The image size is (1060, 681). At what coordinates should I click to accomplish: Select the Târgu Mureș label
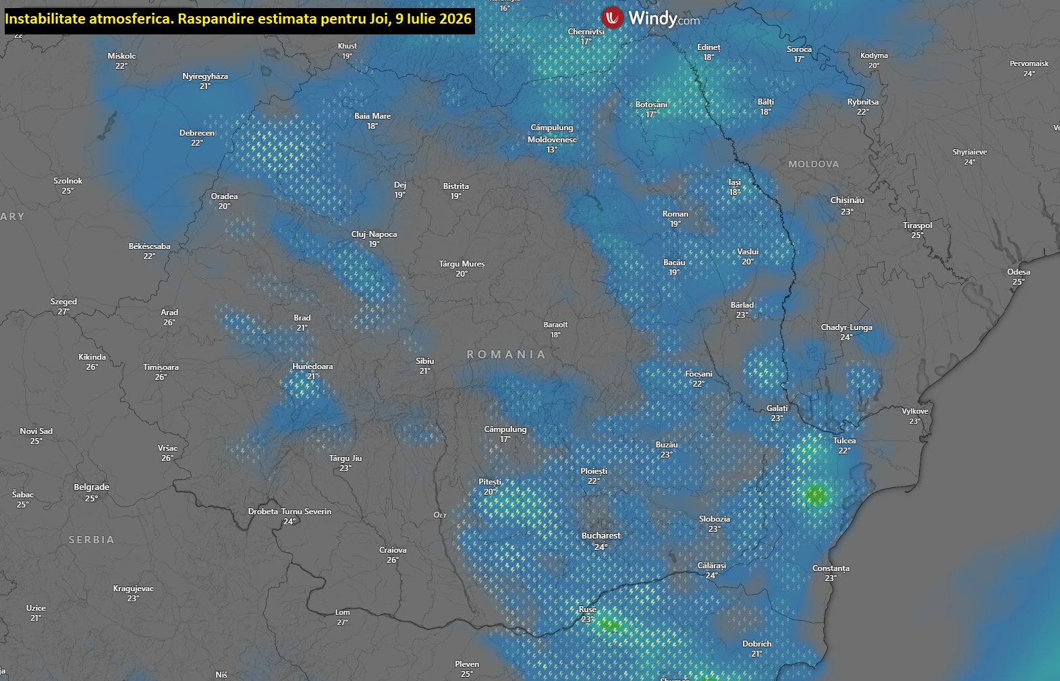click(462, 264)
